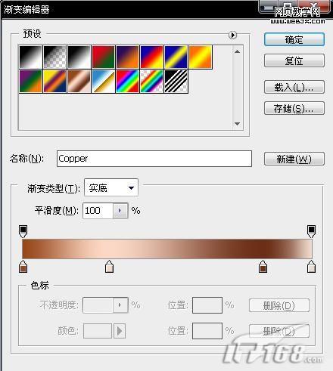
Task: Pick the Spectrum rainbow gradient preset
Action: 127,82
